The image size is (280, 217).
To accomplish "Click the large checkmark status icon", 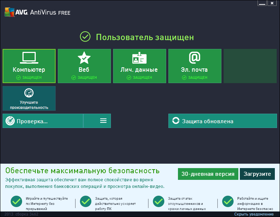I will coord(85,36).
